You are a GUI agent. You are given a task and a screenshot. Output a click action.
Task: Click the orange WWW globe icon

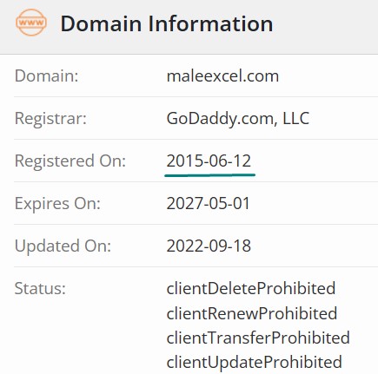pos(31,23)
